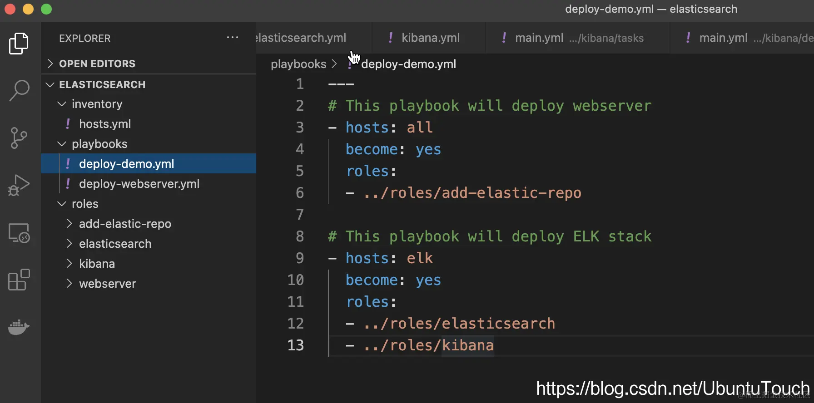Select deploy-demo.yml in explorer tree
This screenshot has height=403, width=814.
click(149, 164)
